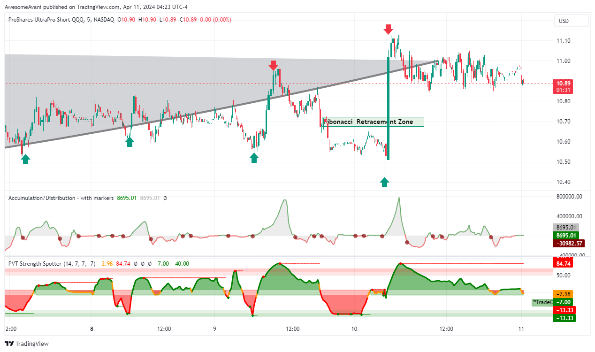Click the 10.70 price axis label
The image size is (595, 352).
coord(564,122)
